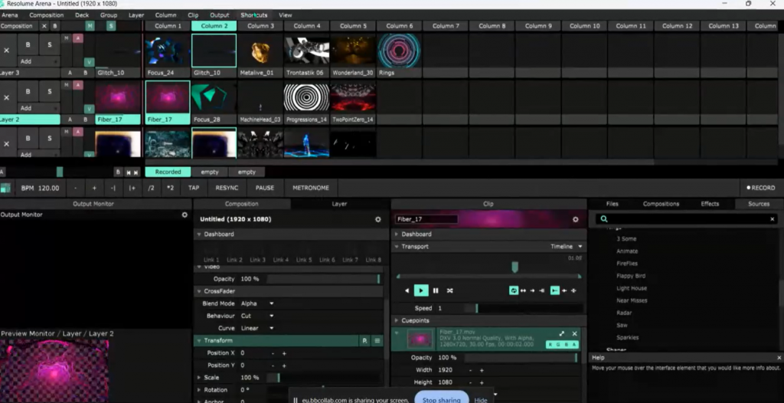This screenshot has height=403, width=784.
Task: Select the bounce play mode icon
Action: click(523, 290)
